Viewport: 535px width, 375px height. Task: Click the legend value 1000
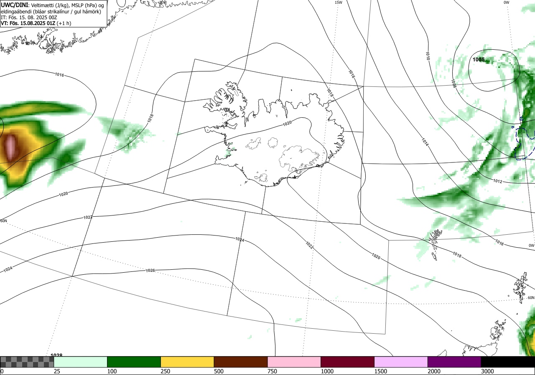click(x=327, y=371)
